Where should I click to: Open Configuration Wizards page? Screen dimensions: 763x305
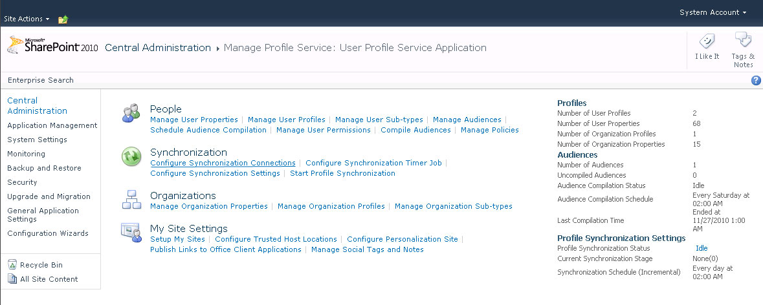pyautogui.click(x=48, y=233)
